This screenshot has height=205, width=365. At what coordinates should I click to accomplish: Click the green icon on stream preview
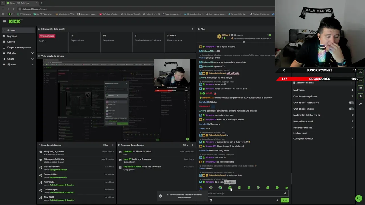[188, 139]
